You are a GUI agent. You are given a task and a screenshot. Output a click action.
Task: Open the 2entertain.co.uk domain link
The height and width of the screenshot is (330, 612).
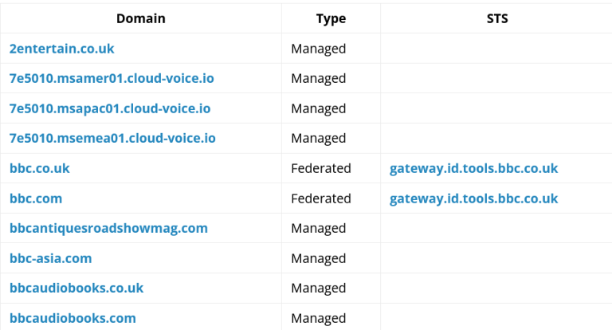pyautogui.click(x=62, y=49)
